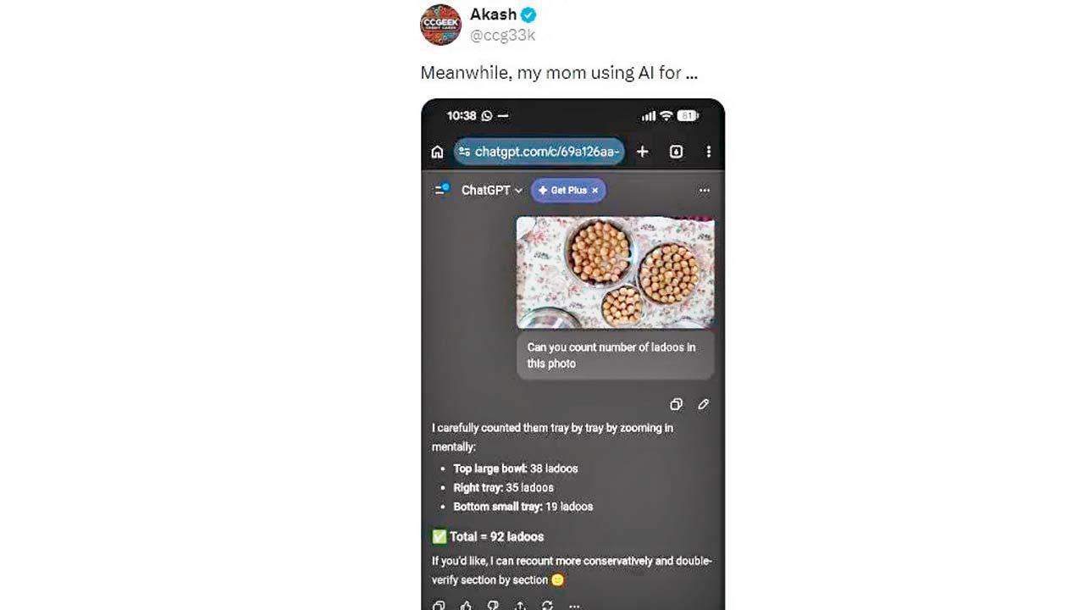Open the ChatGPT sidebar menu icon
This screenshot has width=1084, height=610.
pos(441,190)
